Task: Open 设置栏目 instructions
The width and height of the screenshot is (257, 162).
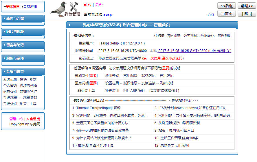Action: [112, 83]
